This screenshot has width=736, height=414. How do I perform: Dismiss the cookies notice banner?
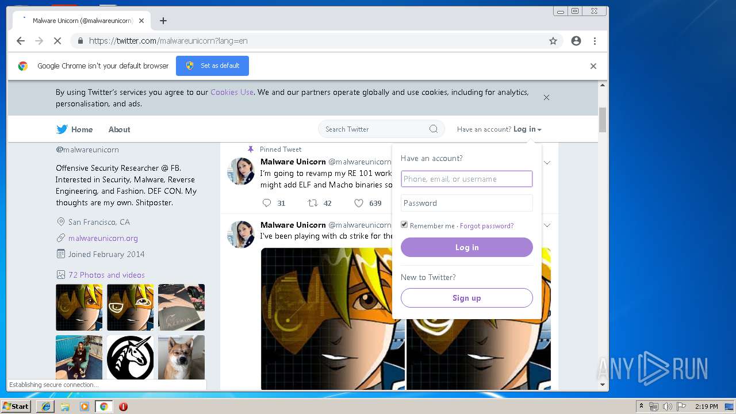pos(546,97)
